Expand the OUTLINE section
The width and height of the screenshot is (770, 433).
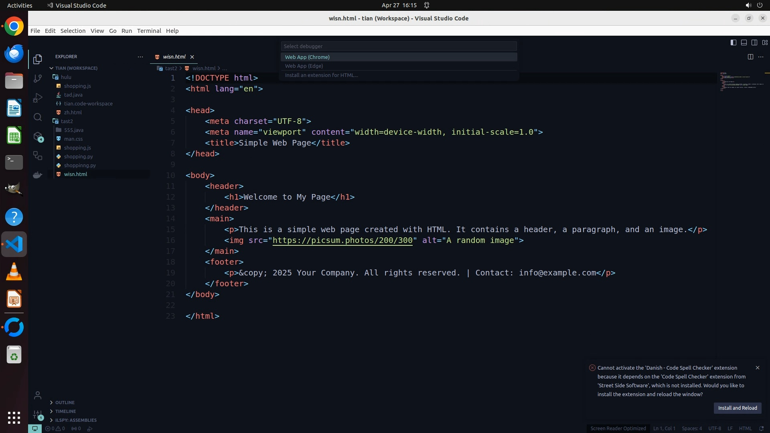point(65,403)
